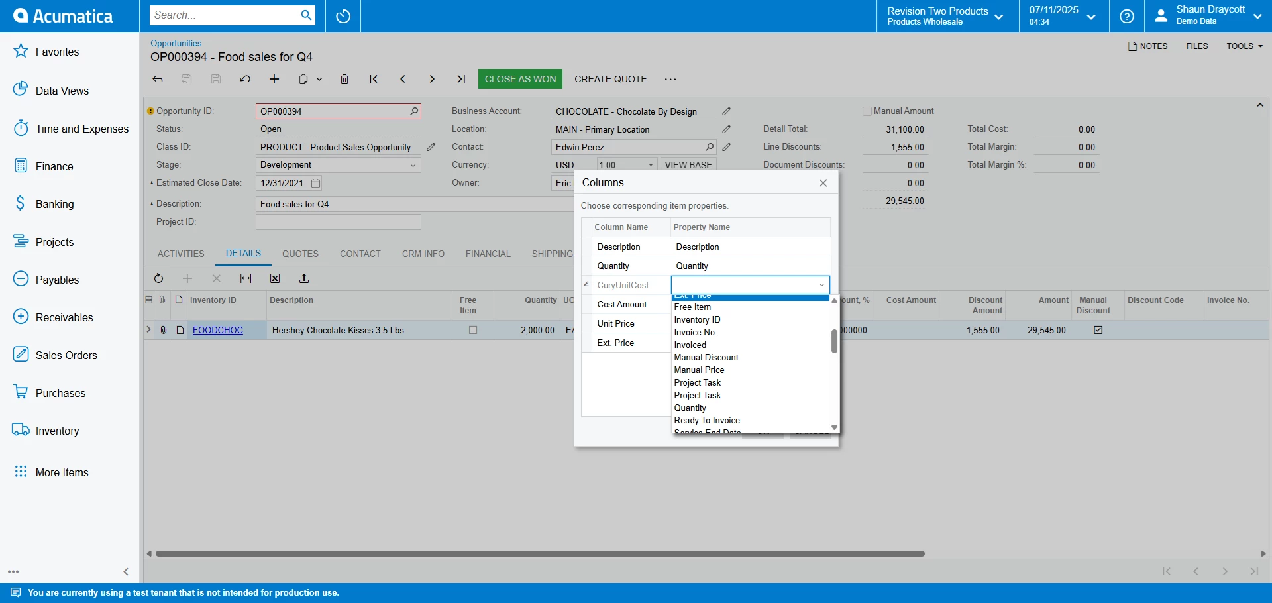
Task: Toggle the Manual Amount checkbox
Action: 867,111
